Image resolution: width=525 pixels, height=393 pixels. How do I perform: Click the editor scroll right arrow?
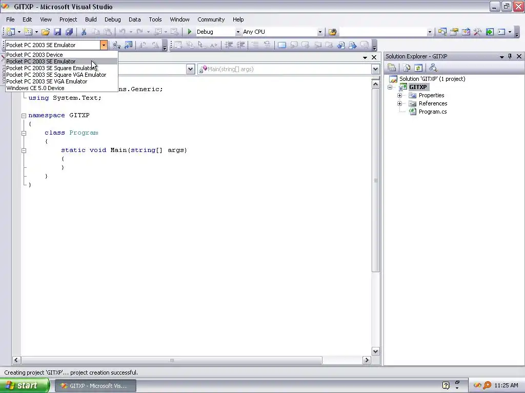point(367,360)
